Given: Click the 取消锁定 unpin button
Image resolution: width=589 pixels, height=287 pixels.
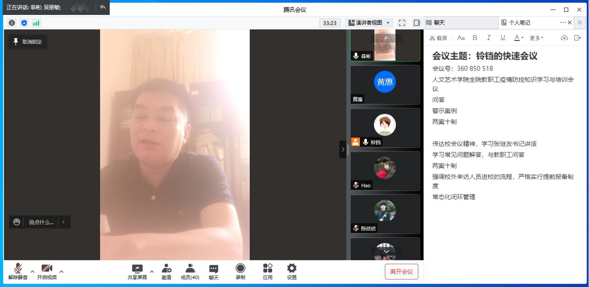Looking at the screenshot, I should point(28,42).
